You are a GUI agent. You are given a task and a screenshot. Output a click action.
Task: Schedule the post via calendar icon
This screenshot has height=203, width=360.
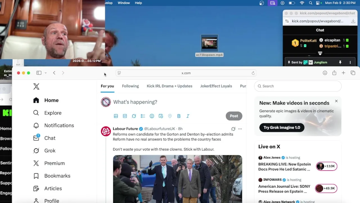pyautogui.click(x=161, y=116)
